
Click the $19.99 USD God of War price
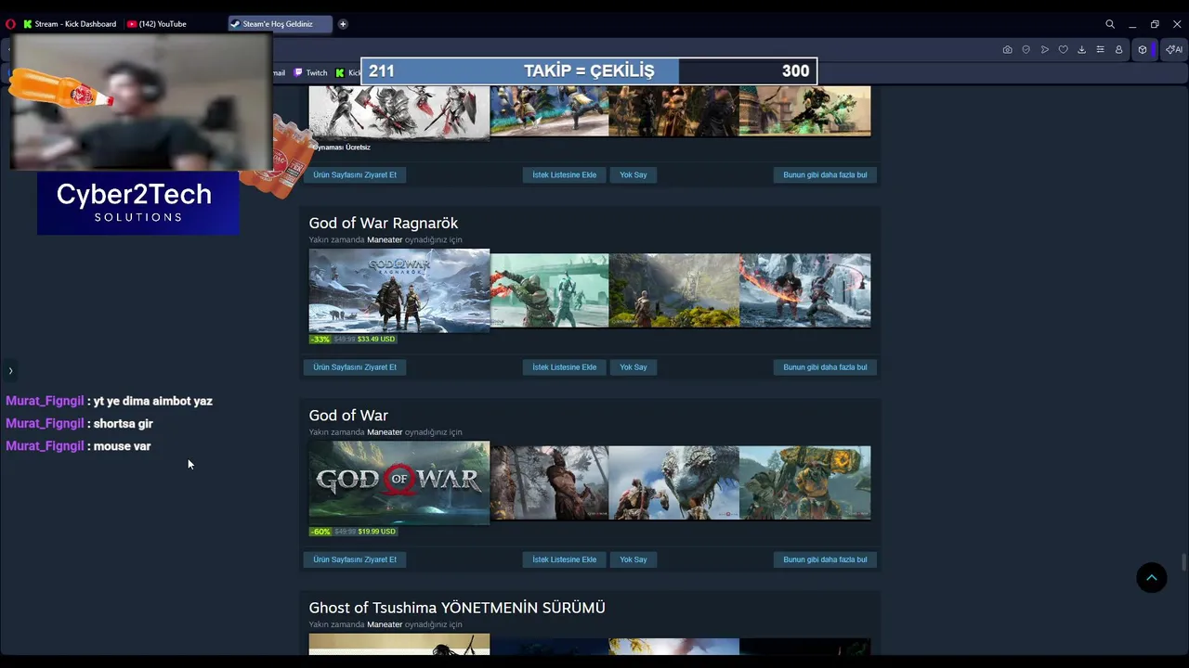[376, 532]
